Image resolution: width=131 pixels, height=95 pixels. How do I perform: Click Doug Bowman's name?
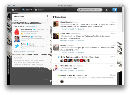pos(67,22)
